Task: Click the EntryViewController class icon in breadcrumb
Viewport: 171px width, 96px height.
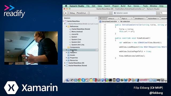Action: (x=100, y=22)
